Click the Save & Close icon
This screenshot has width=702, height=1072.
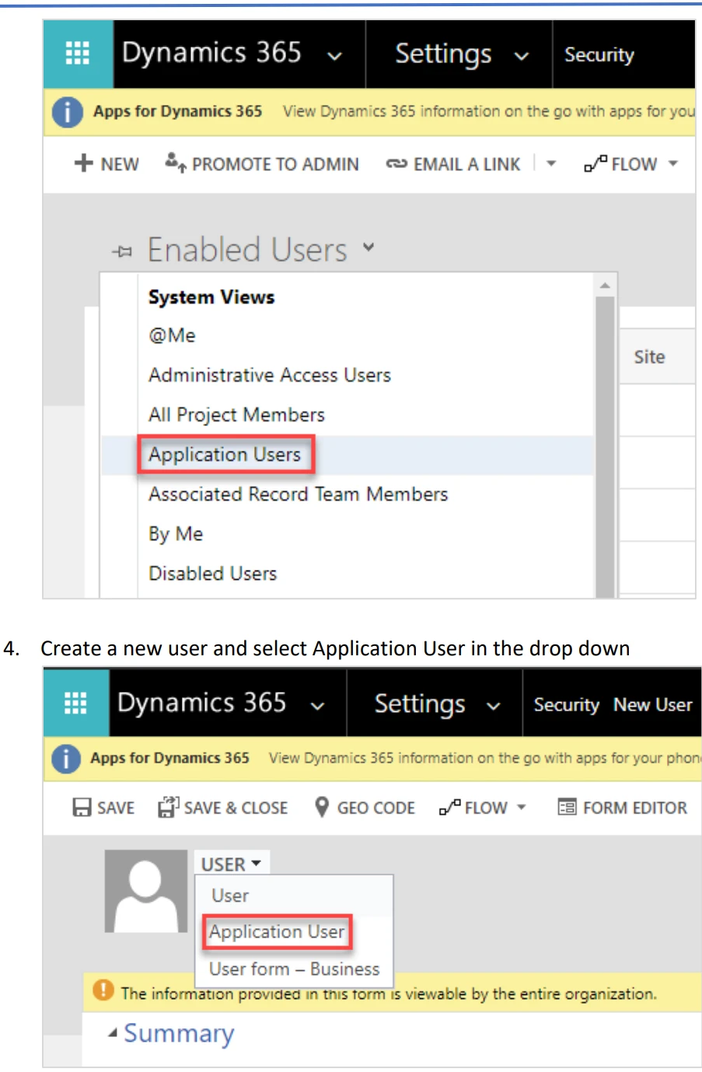coord(168,808)
